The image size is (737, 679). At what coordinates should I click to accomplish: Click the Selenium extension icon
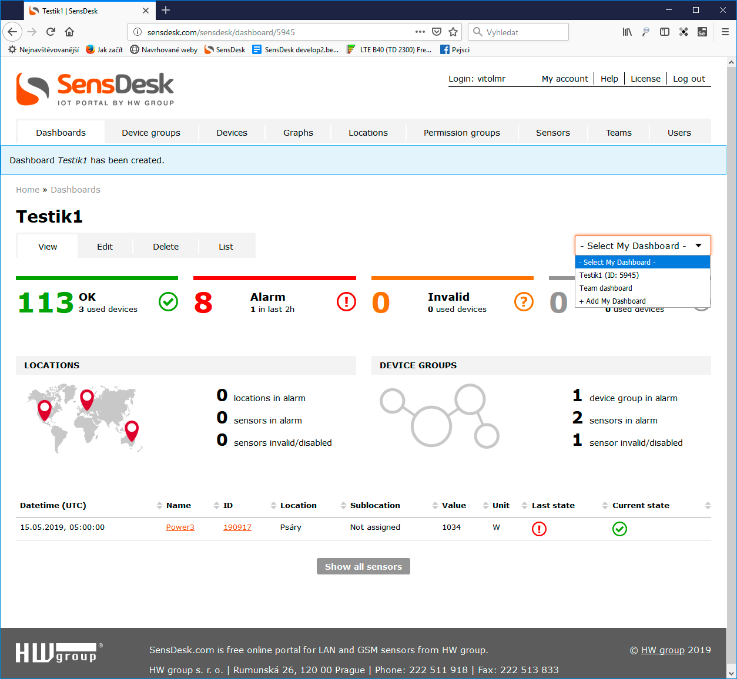pos(702,32)
